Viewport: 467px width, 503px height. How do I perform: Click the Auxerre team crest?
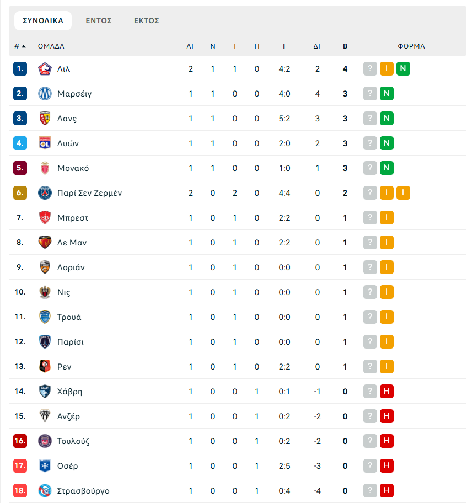(x=45, y=466)
